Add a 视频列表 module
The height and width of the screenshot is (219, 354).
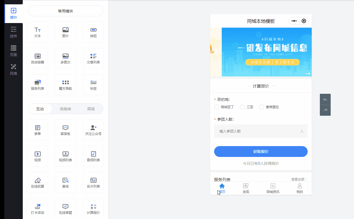pyautogui.click(x=65, y=156)
